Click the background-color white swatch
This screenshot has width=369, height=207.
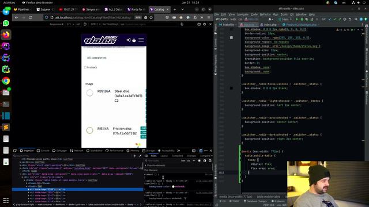(x=173, y=186)
